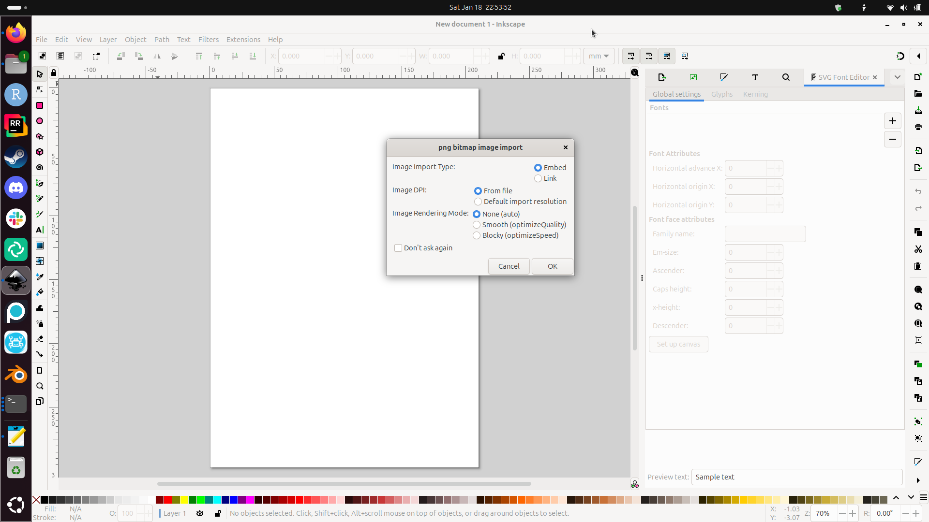Click Flip horizontal icon in toolbar
Viewport: 929px width, 522px height.
[157, 56]
